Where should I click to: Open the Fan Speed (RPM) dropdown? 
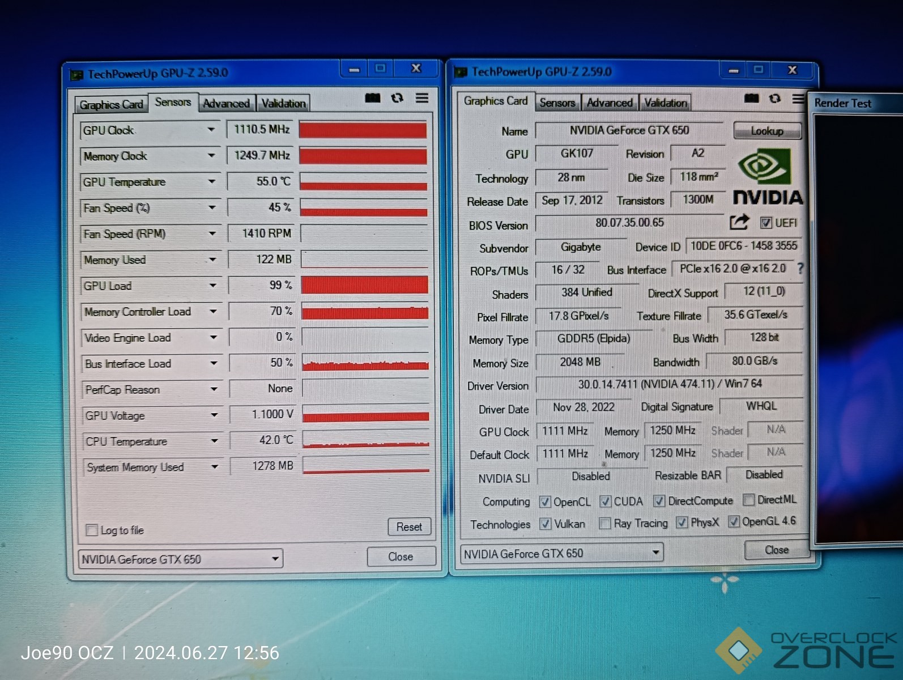click(x=212, y=233)
